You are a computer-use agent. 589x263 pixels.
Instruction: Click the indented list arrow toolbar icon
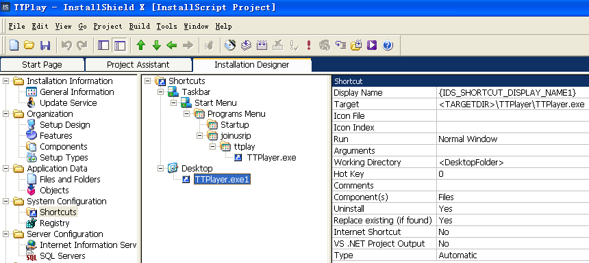point(340,45)
